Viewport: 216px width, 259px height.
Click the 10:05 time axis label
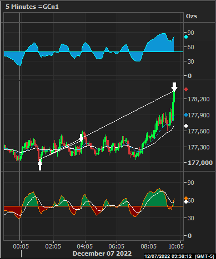pyautogui.click(x=176, y=246)
